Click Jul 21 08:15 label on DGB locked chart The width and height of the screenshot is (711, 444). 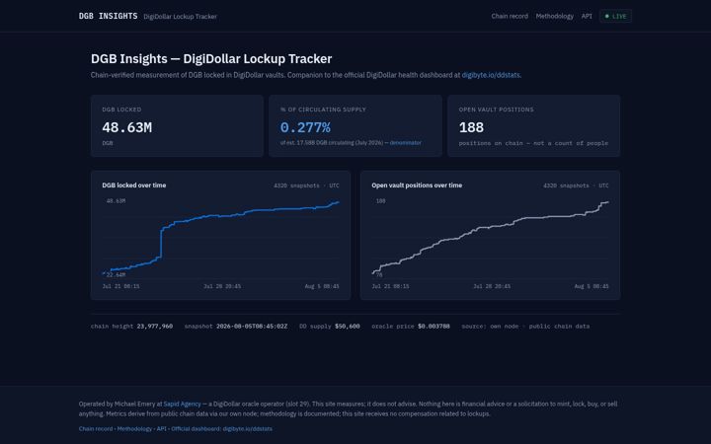(x=120, y=286)
